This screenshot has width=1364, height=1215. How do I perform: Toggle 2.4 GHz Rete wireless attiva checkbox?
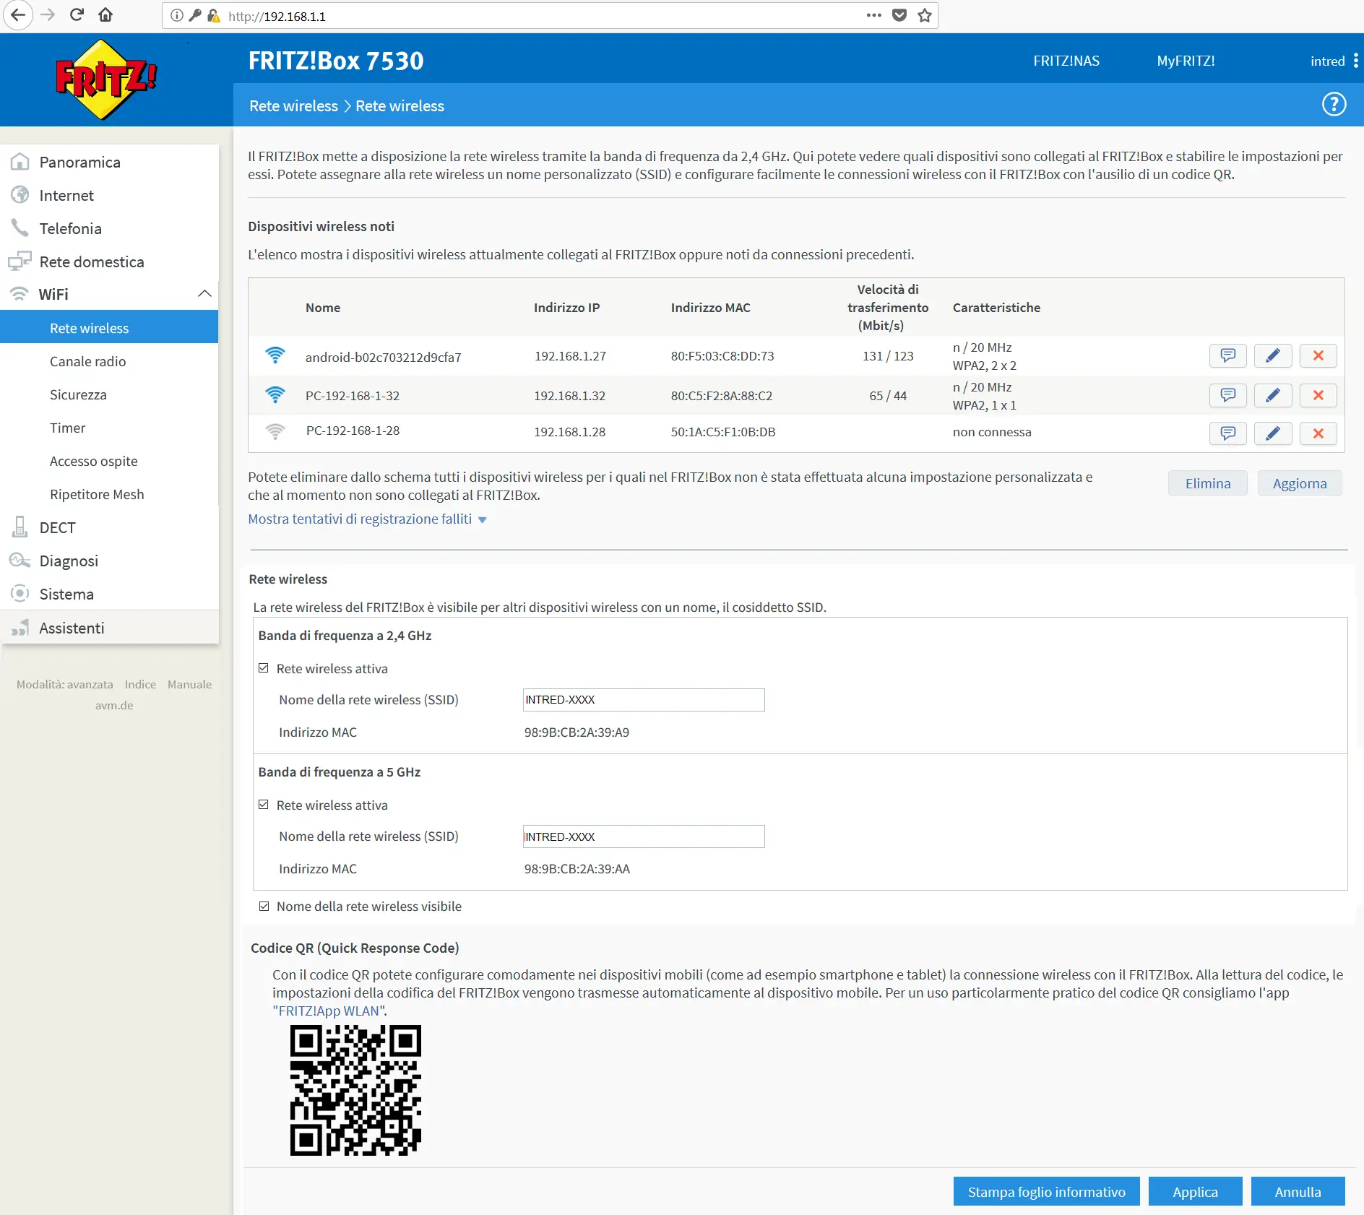click(x=264, y=668)
